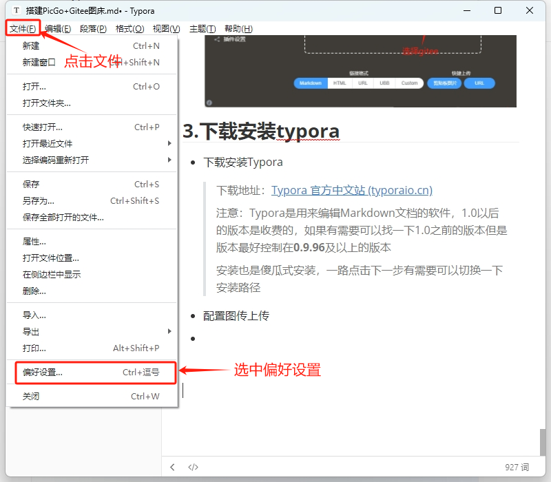Choose 关闭 menu entry
The image size is (551, 482).
point(92,397)
